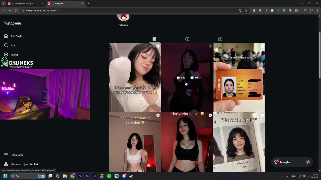Open the 'Kedili pijamalar' reel
321x180 pixels.
[135, 142]
